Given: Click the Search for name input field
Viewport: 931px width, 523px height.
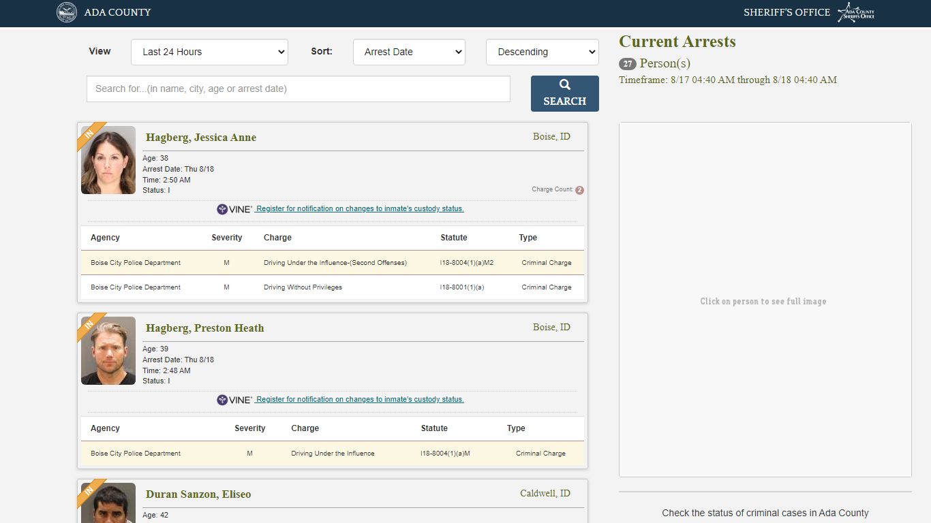Looking at the screenshot, I should [299, 89].
